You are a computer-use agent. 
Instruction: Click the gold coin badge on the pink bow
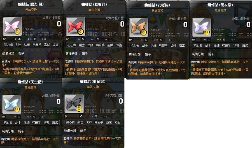(17, 32)
